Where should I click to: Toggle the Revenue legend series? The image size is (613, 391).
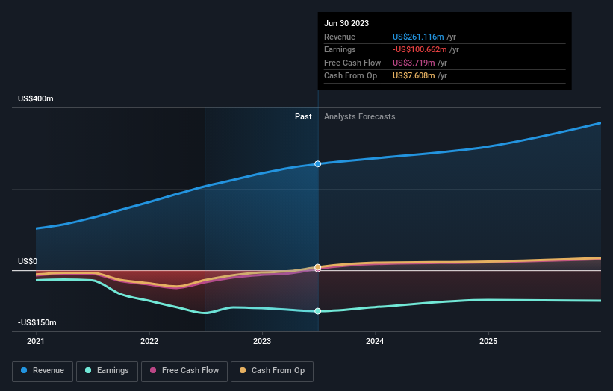43,371
